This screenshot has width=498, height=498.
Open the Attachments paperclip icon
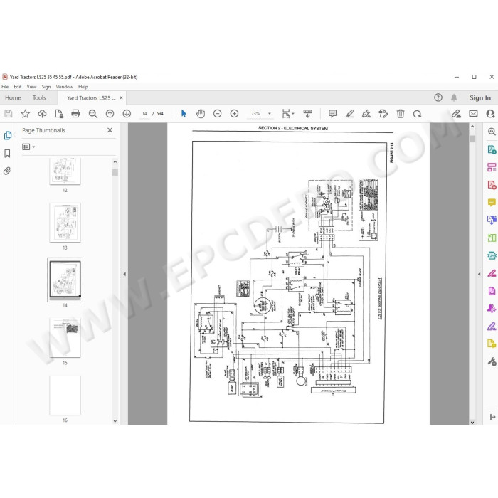click(x=7, y=171)
